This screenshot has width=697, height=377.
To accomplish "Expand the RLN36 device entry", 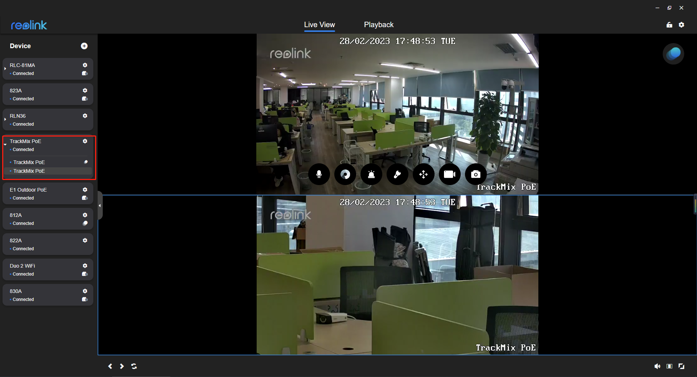I will pyautogui.click(x=5, y=119).
